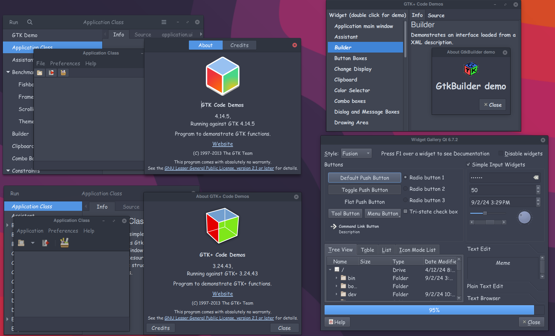
Task: Close the About GtkBuilder demo dialog with X icon
Action: [x=505, y=53]
